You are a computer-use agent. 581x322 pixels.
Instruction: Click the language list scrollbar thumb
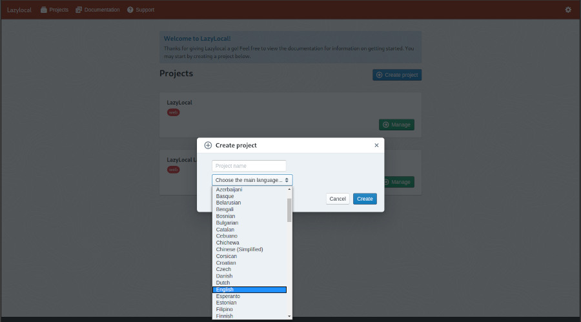[289, 209]
